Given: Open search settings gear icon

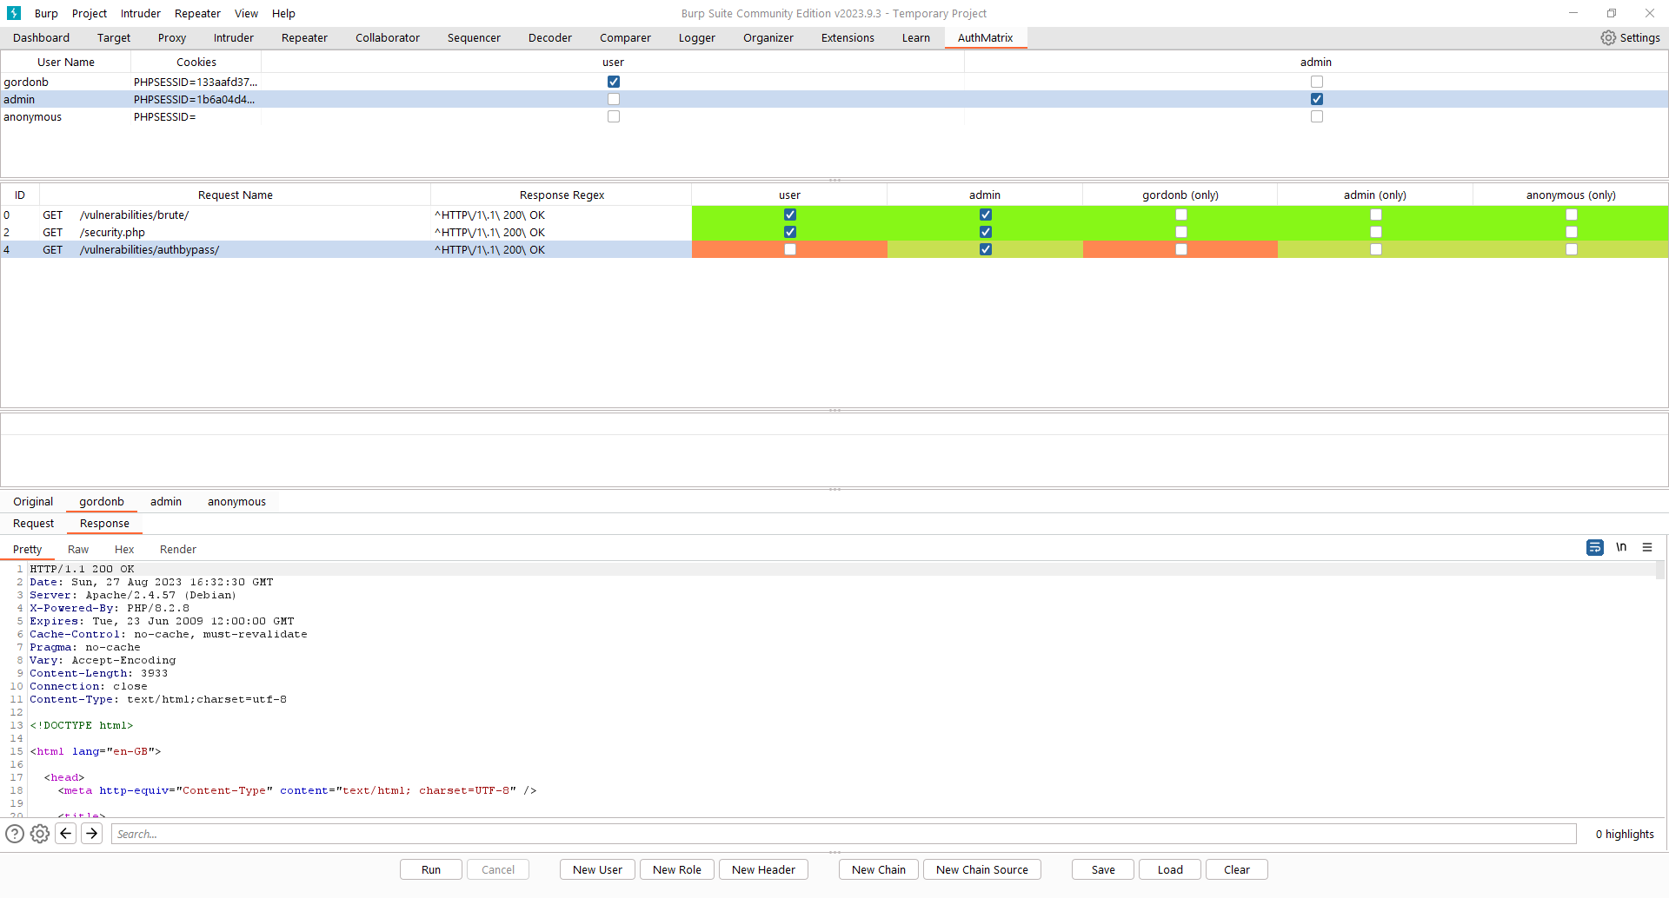Looking at the screenshot, I should point(40,834).
